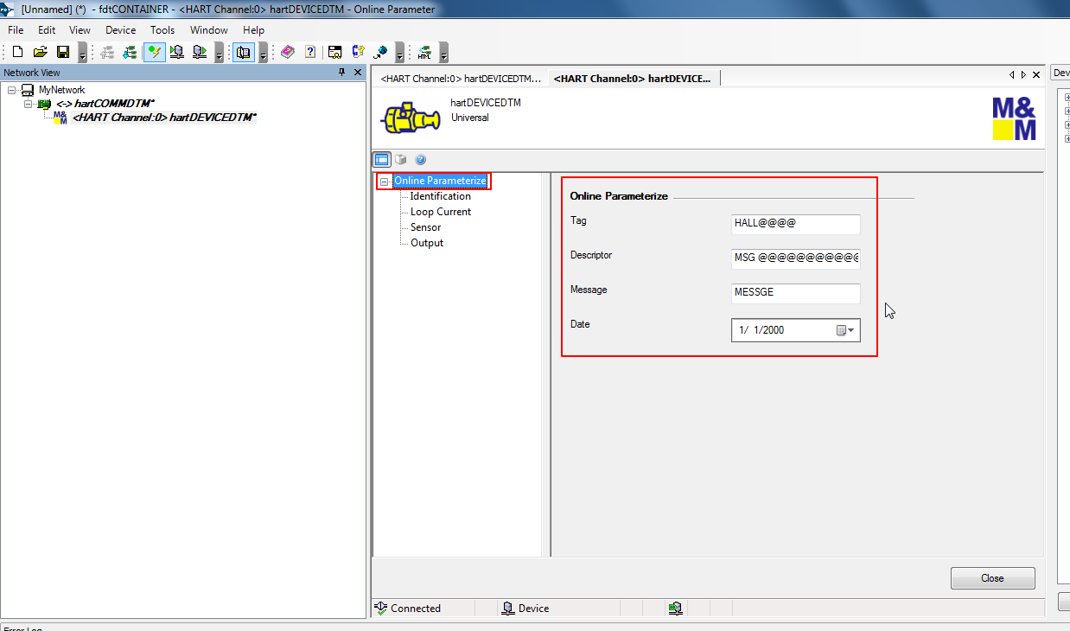Viewport: 1070px width, 631px height.
Task: Open dropdown arrow after store-to-device icon
Action: (219, 54)
